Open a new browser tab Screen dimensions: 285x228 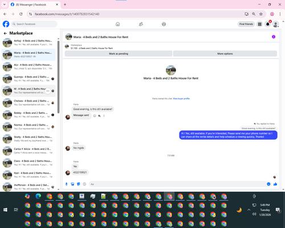(x=65, y=5)
